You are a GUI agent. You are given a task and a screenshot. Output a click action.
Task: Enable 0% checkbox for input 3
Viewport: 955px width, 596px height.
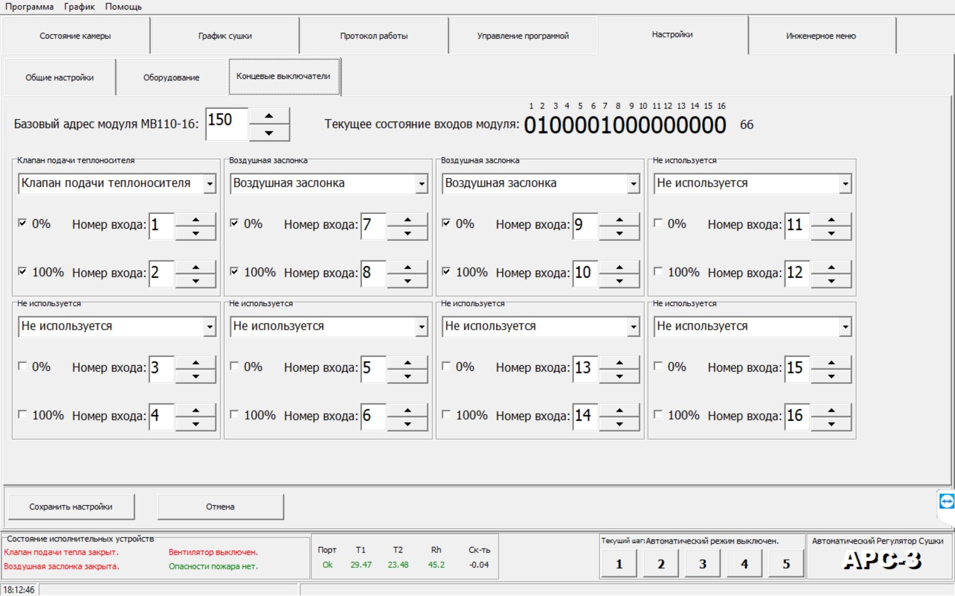click(x=22, y=366)
